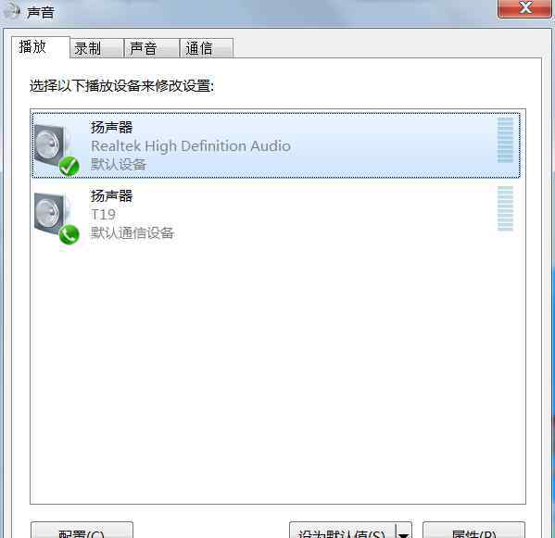Switch to the 录制 tab
Image resolution: width=555 pixels, height=538 pixels.
pos(96,48)
